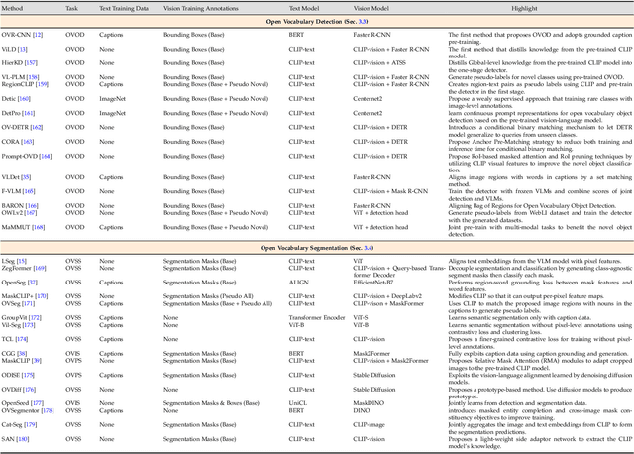
Task: Open ZegFormer citation [169]
Action: 39,268
